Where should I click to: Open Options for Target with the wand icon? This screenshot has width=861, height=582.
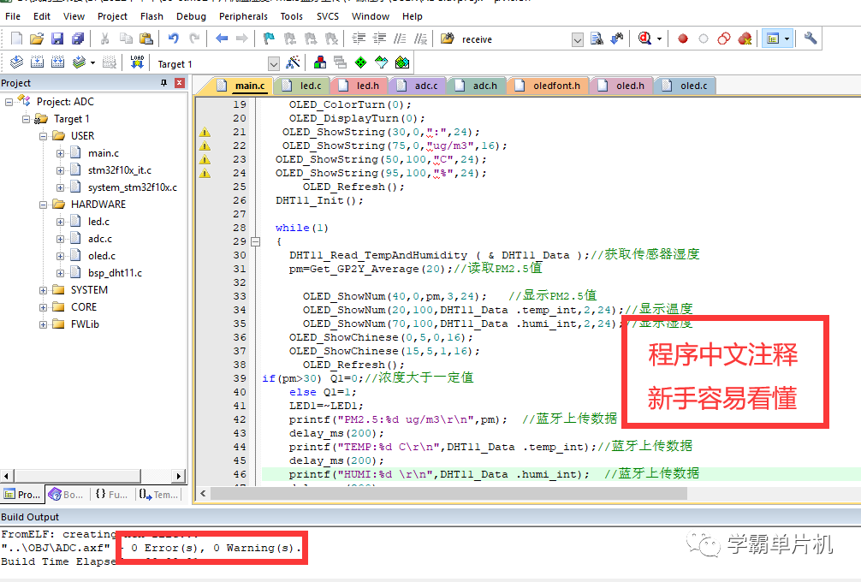coord(294,62)
